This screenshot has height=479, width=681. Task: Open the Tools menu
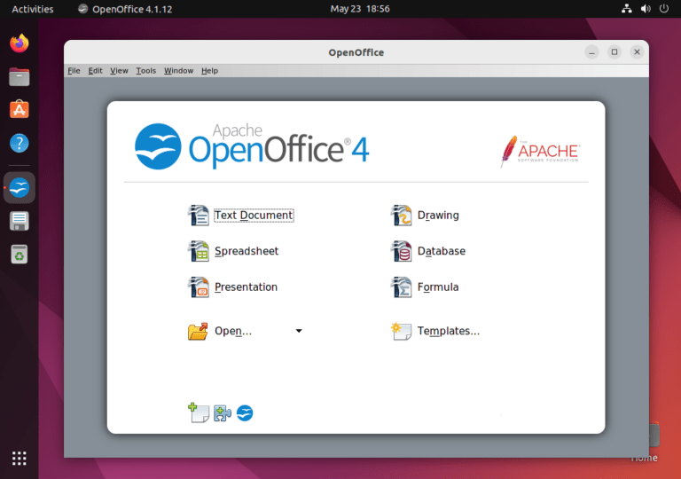[145, 71]
